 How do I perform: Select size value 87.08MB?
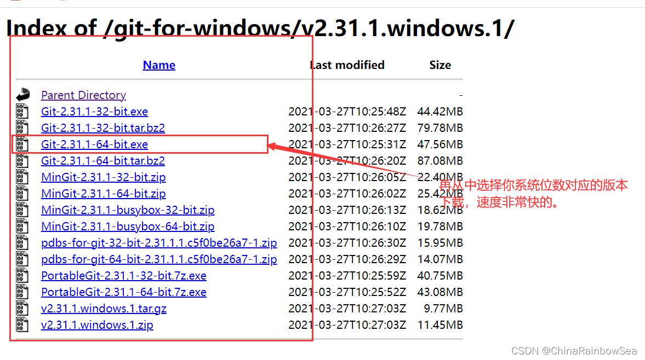[x=439, y=160]
